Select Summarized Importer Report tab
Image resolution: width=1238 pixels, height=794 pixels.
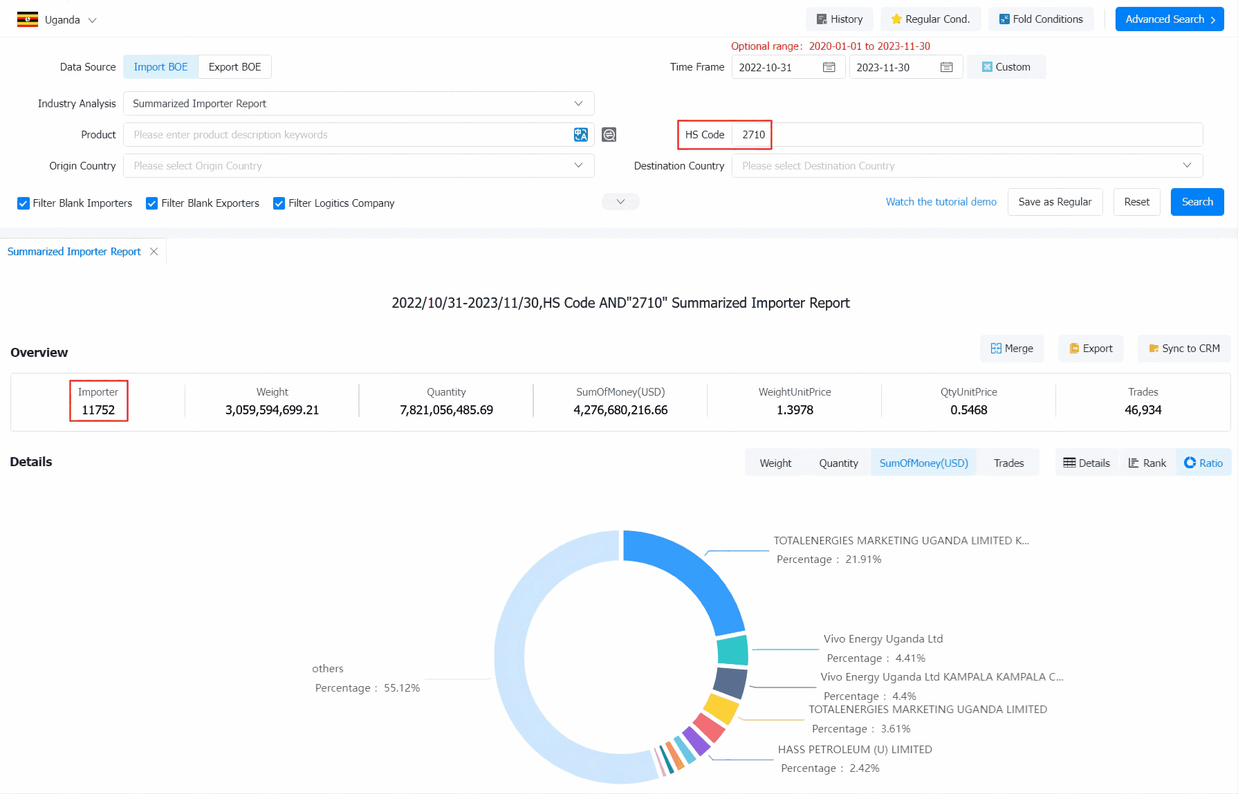click(74, 252)
